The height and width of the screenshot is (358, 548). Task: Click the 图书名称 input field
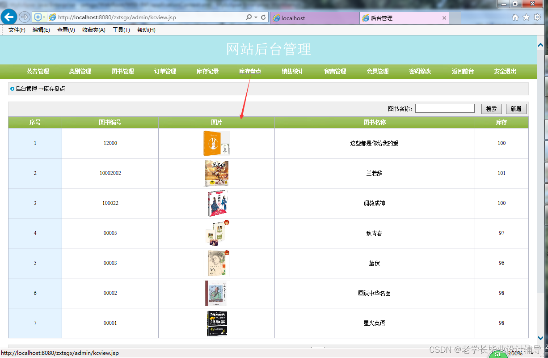tap(445, 108)
